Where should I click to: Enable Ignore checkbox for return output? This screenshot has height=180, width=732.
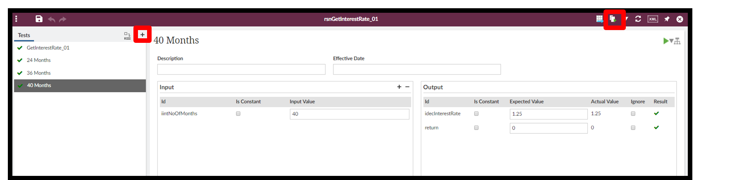pos(633,128)
